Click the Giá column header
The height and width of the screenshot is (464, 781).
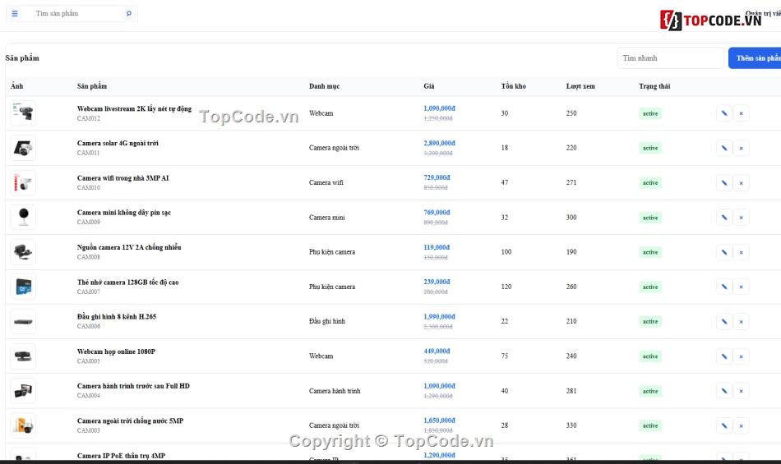tap(429, 86)
